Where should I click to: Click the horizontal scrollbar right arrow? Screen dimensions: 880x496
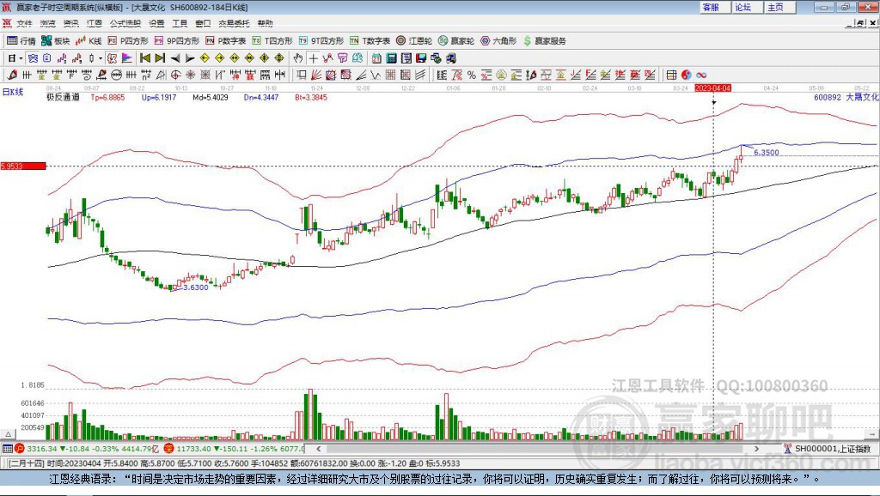coord(756,448)
